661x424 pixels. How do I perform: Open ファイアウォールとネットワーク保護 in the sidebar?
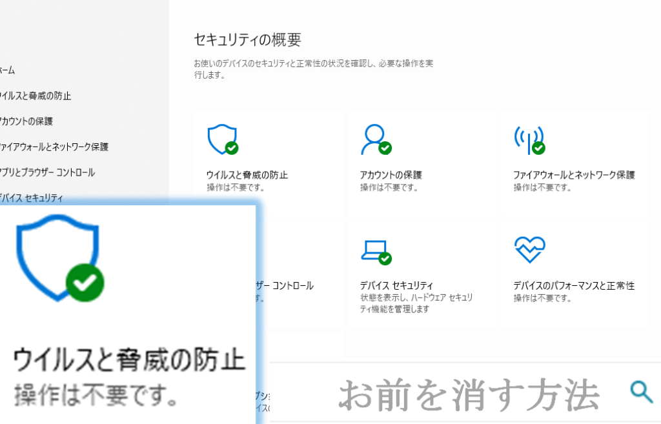pyautogui.click(x=54, y=147)
